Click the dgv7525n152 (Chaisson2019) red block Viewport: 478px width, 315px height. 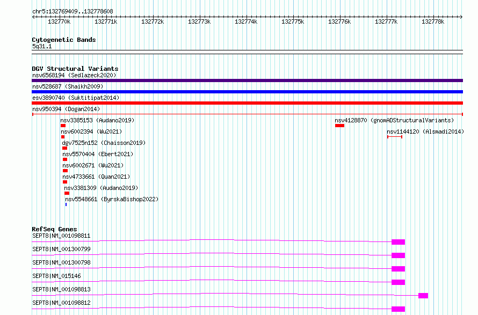pos(64,148)
